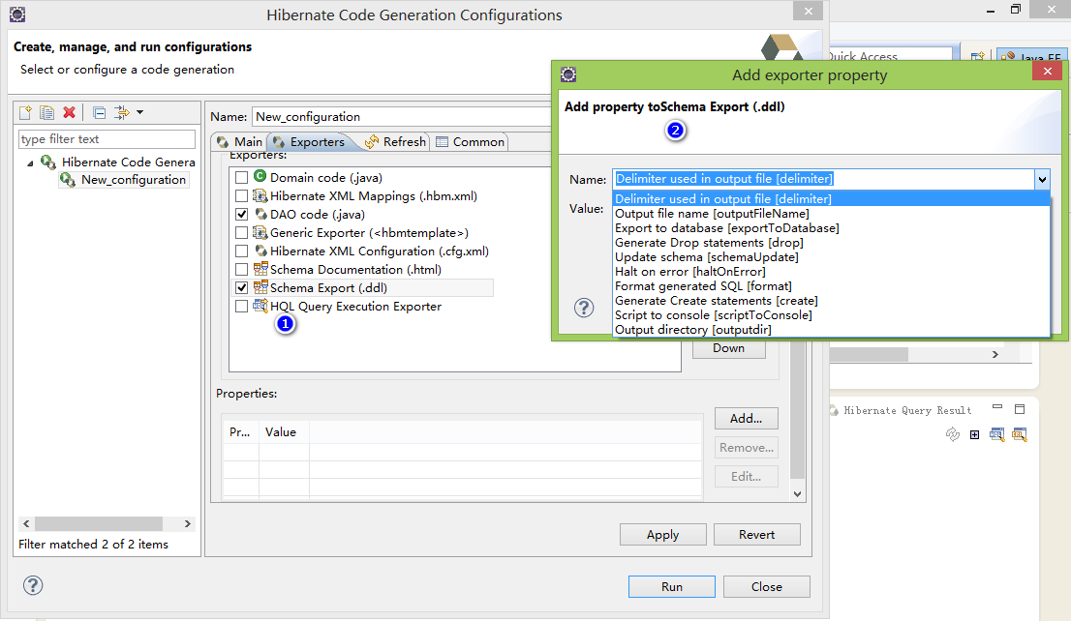Image resolution: width=1071 pixels, height=621 pixels.
Task: Choose Format generated SQL [format] option
Action: click(831, 286)
